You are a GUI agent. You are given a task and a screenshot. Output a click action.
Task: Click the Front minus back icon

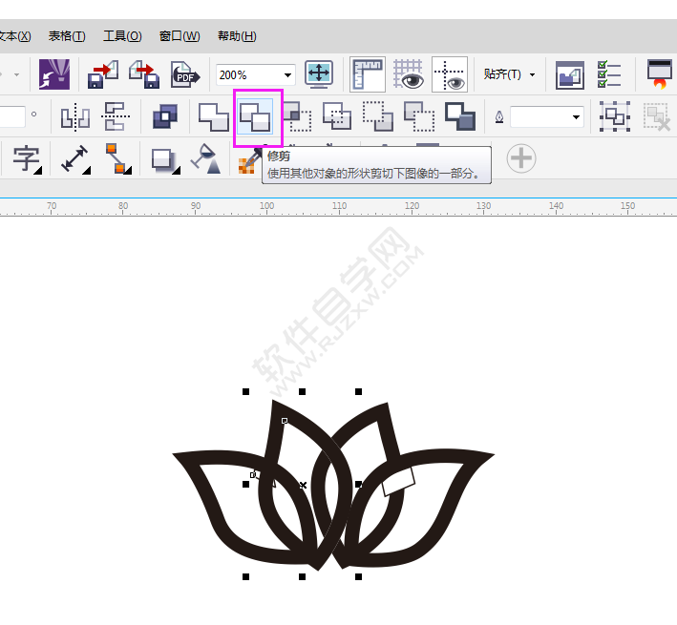point(378,116)
